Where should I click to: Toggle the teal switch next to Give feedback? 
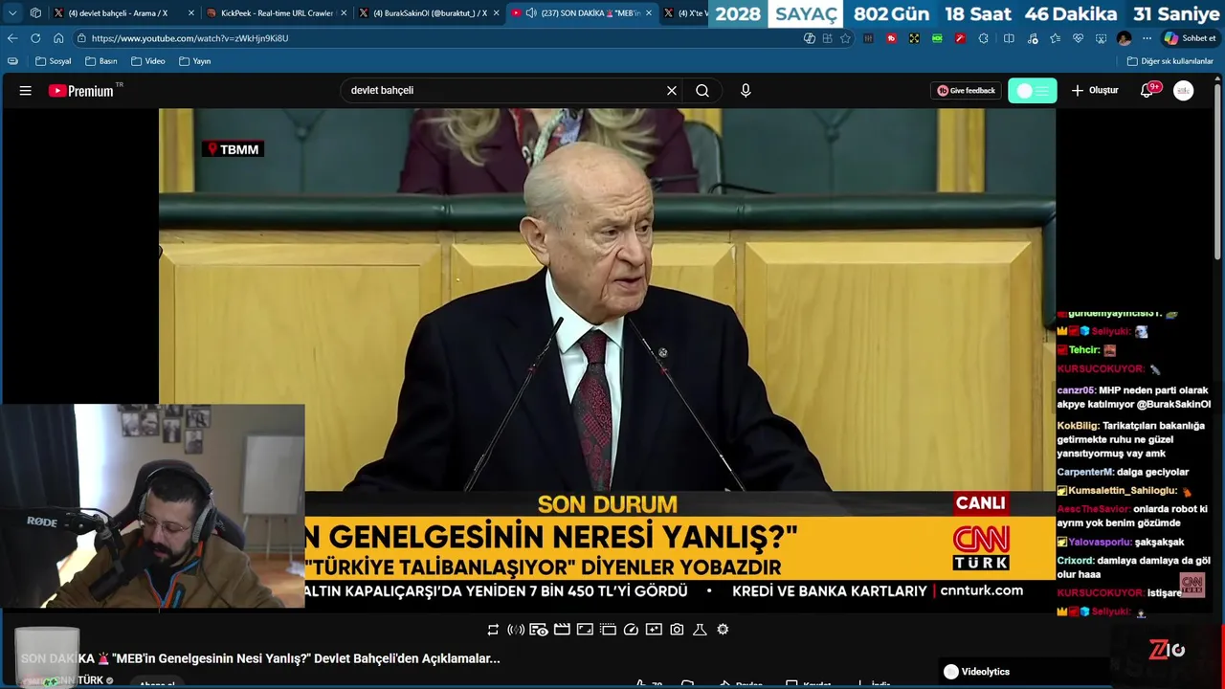click(1033, 91)
